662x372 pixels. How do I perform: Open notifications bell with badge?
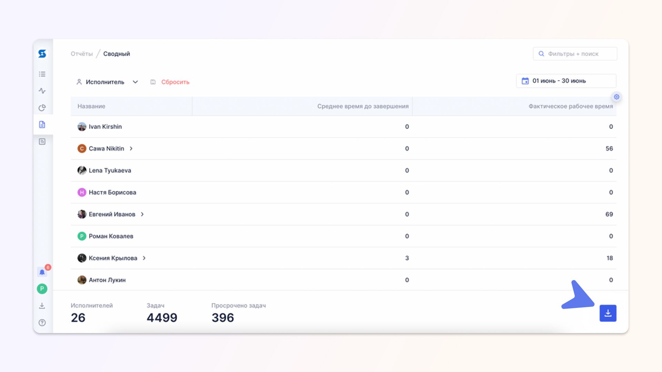(42, 272)
